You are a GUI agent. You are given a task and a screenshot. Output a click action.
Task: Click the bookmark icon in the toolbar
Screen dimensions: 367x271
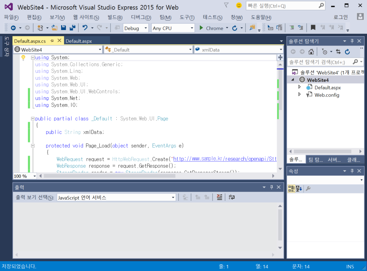tap(313, 28)
